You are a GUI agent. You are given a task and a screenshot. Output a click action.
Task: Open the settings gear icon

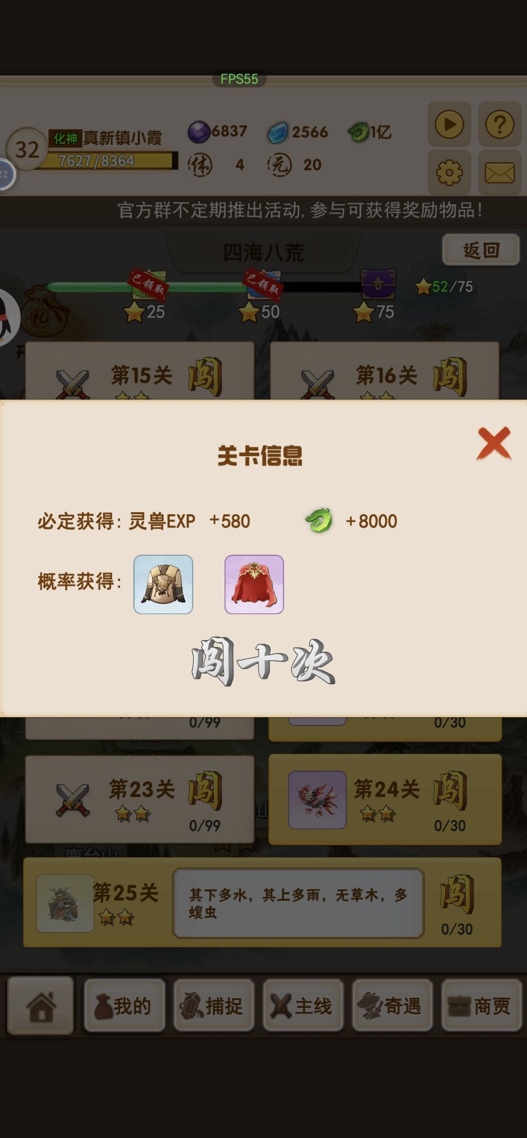pos(449,172)
